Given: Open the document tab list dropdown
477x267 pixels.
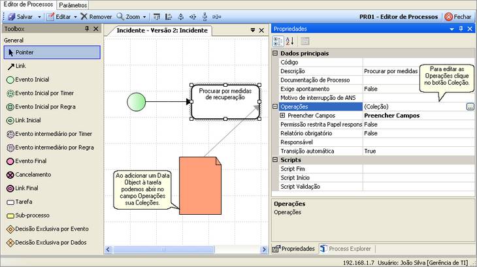Looking at the screenshot, I should pyautogui.click(x=252, y=31).
